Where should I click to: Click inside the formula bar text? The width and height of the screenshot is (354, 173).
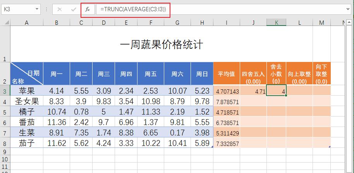(x=133, y=9)
